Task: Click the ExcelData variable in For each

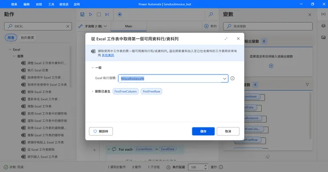Action: 168,149
